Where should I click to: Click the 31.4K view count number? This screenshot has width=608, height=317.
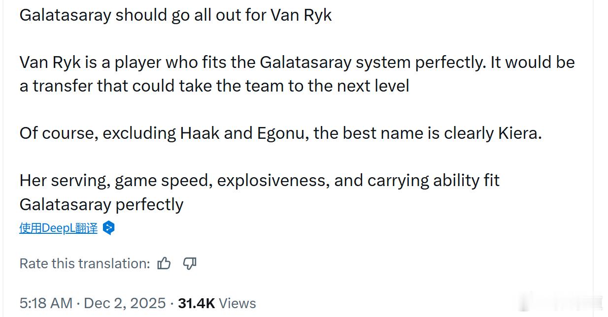coord(196,303)
